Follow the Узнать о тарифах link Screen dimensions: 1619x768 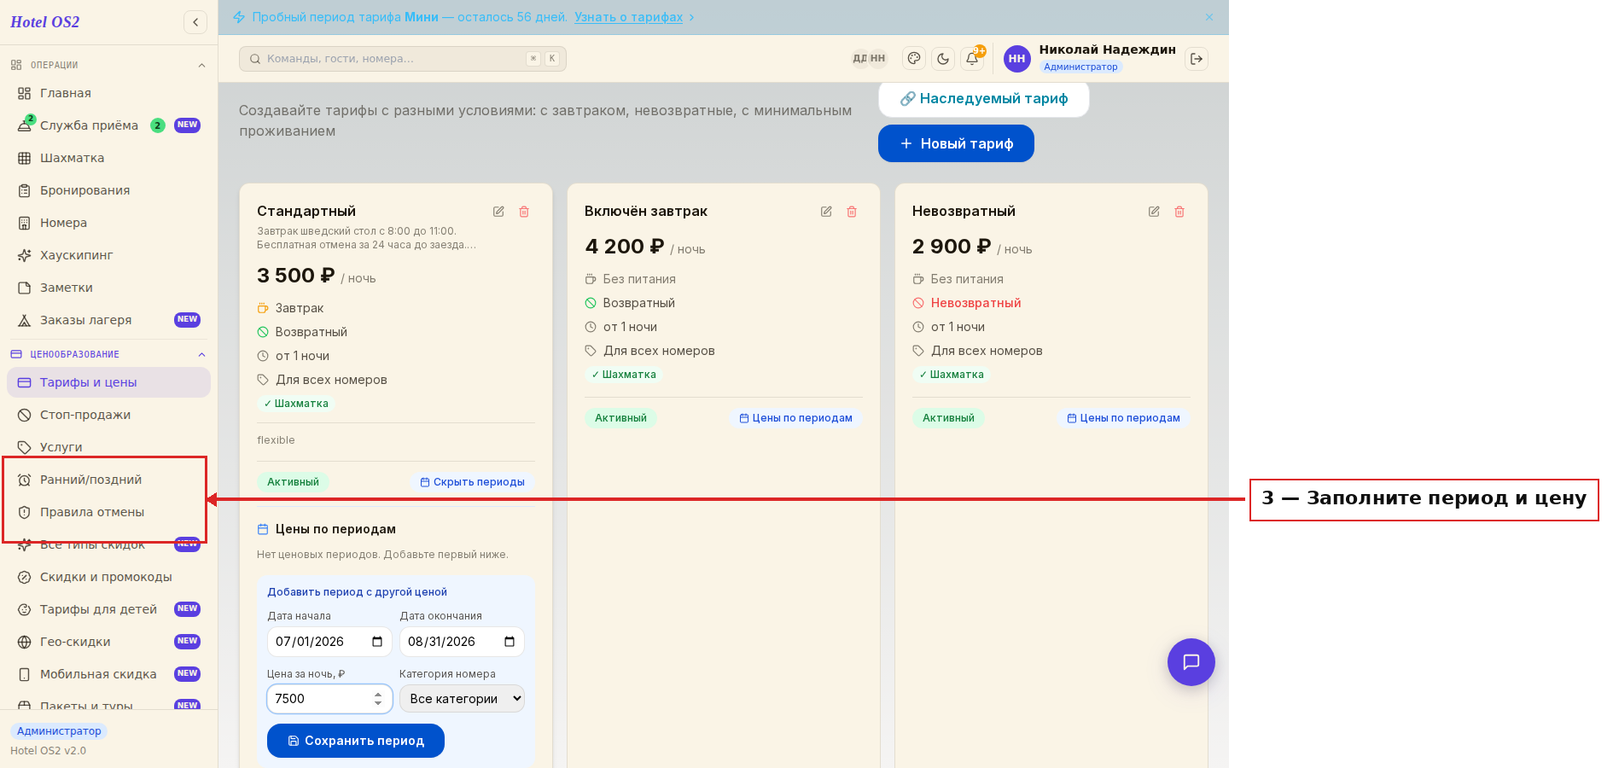tap(629, 17)
